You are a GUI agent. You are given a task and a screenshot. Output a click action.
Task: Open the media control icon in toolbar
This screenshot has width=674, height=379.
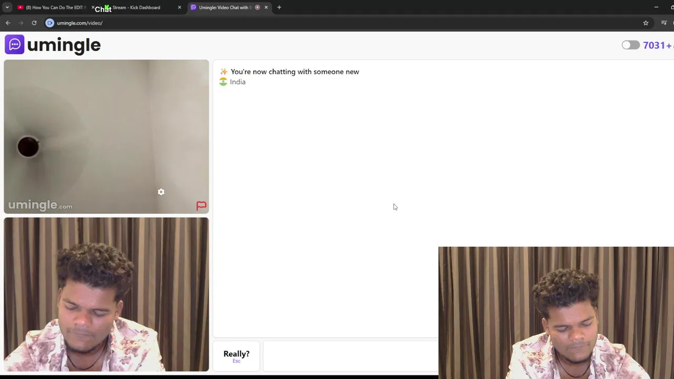[x=664, y=23]
